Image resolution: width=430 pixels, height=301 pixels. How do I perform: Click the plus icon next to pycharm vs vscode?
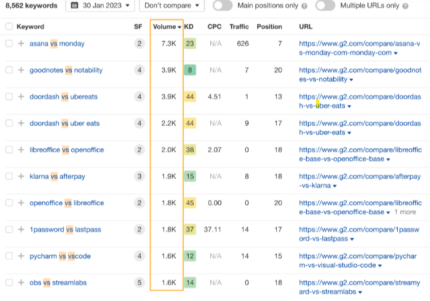(21, 256)
